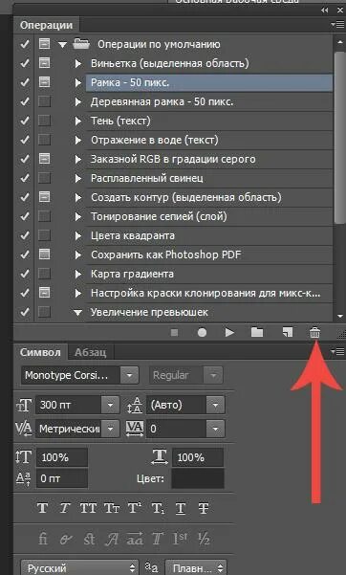Toggle checkmark for Карта градиента
The width and height of the screenshot is (346, 575).
tap(25, 274)
